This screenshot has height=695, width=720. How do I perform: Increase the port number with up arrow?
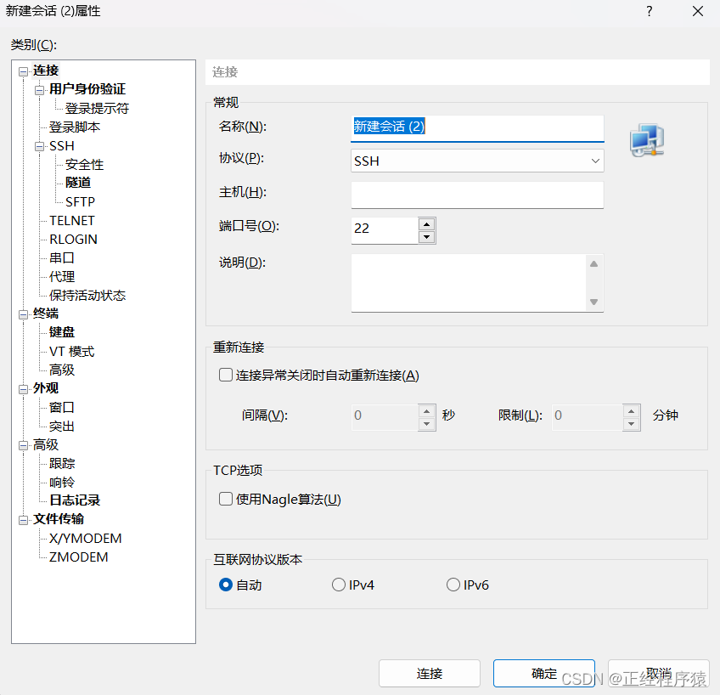(x=426, y=224)
